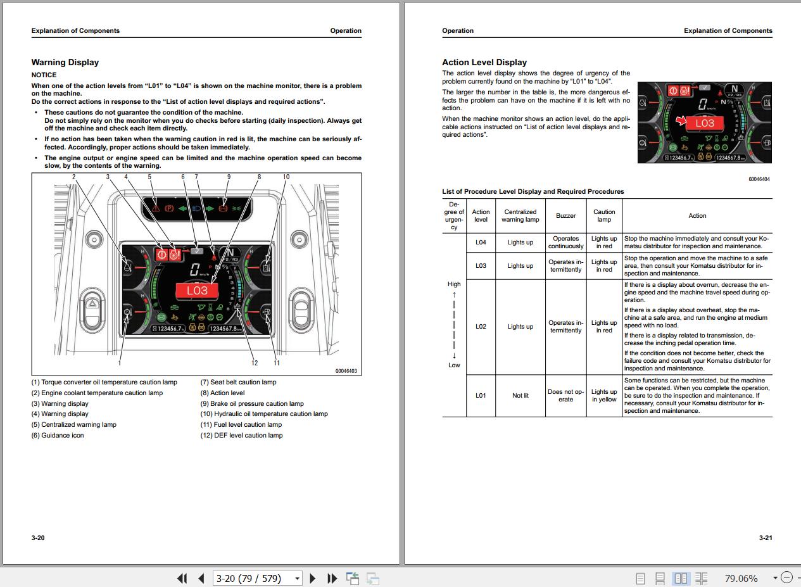Click '(12) DEF level caution lamp' legend entry

(242, 435)
